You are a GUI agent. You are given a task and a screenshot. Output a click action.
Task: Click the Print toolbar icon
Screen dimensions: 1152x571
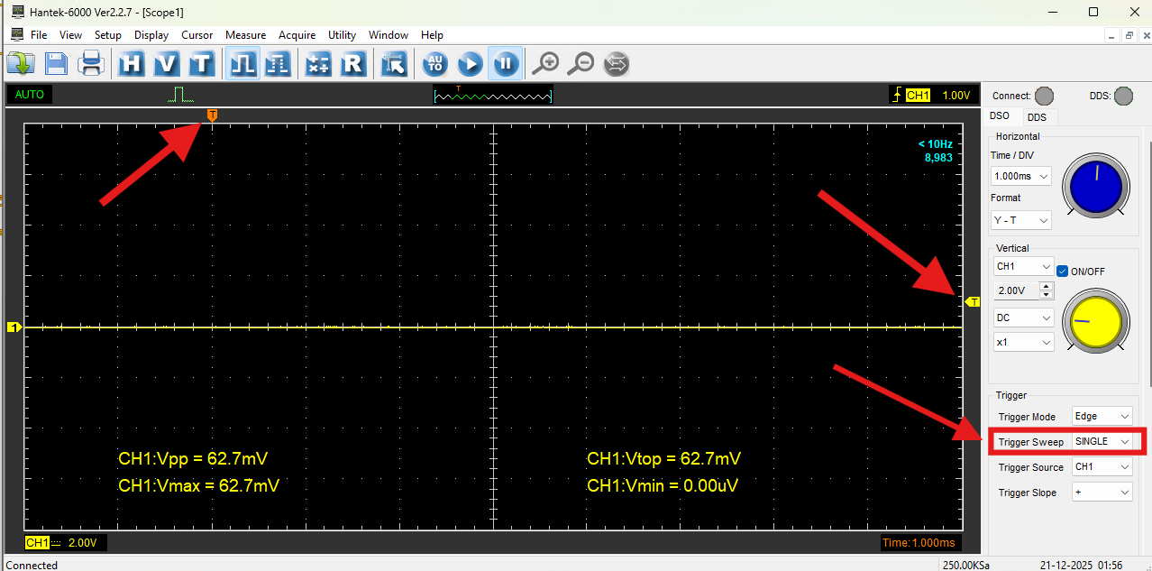click(90, 64)
